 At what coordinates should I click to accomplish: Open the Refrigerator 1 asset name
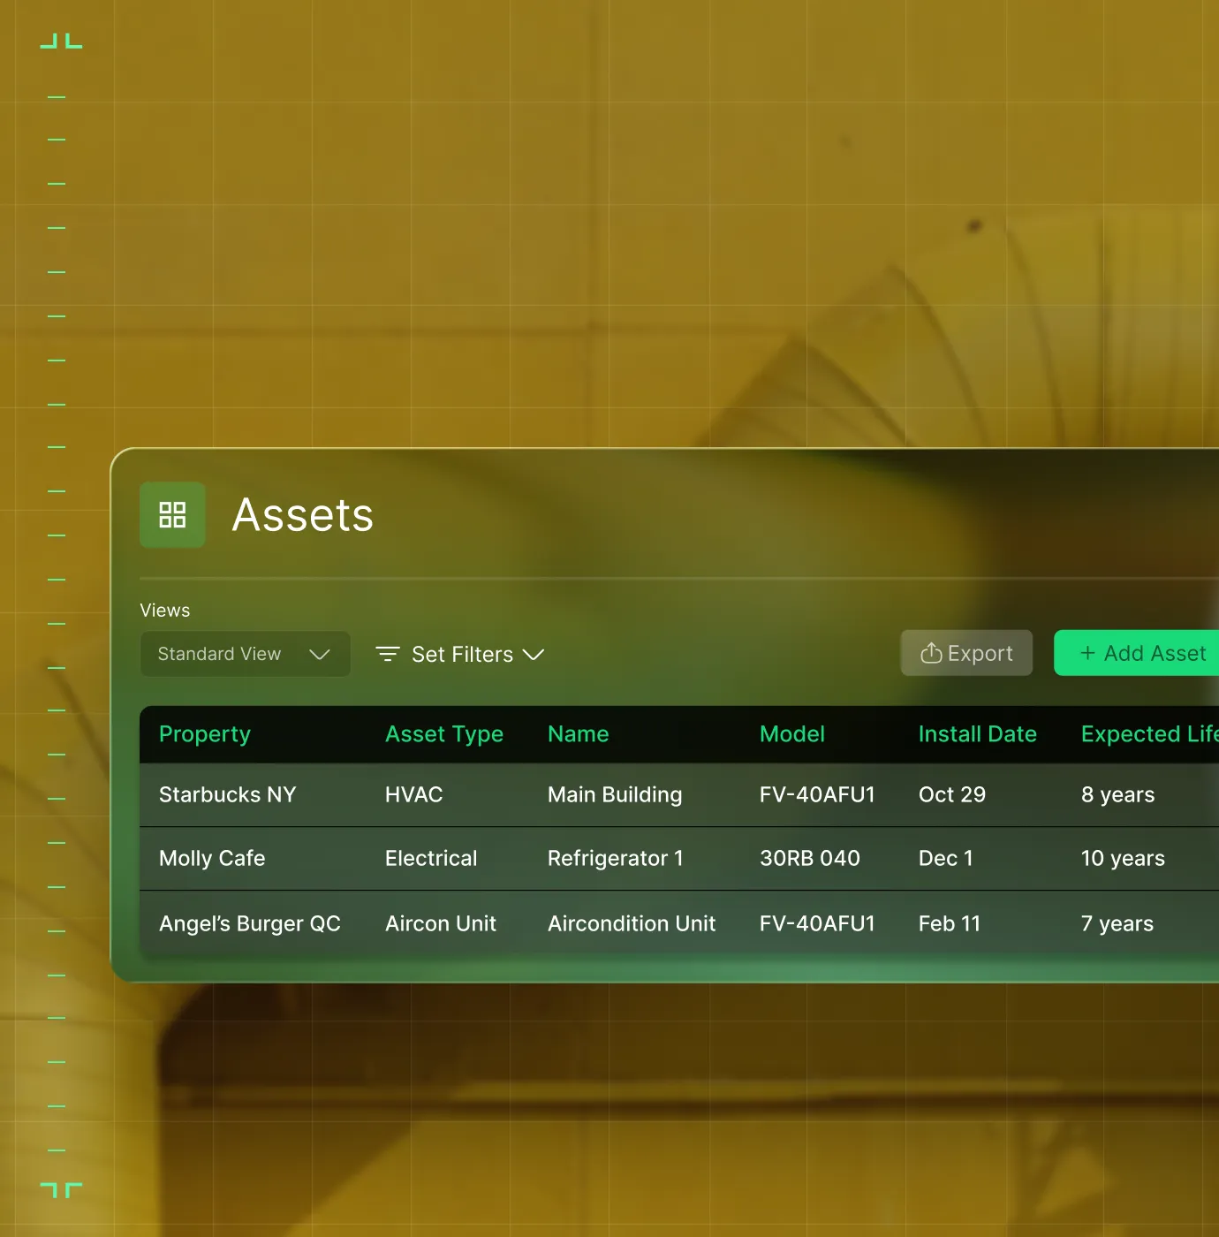tap(616, 858)
